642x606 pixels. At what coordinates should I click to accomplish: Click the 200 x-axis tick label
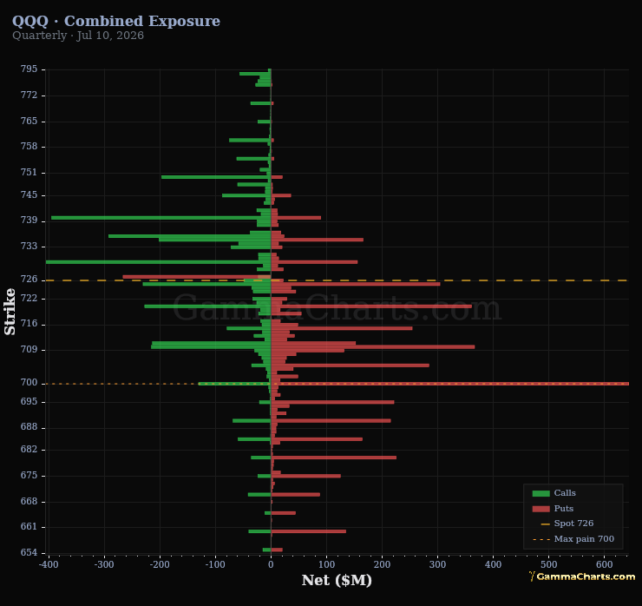click(382, 564)
